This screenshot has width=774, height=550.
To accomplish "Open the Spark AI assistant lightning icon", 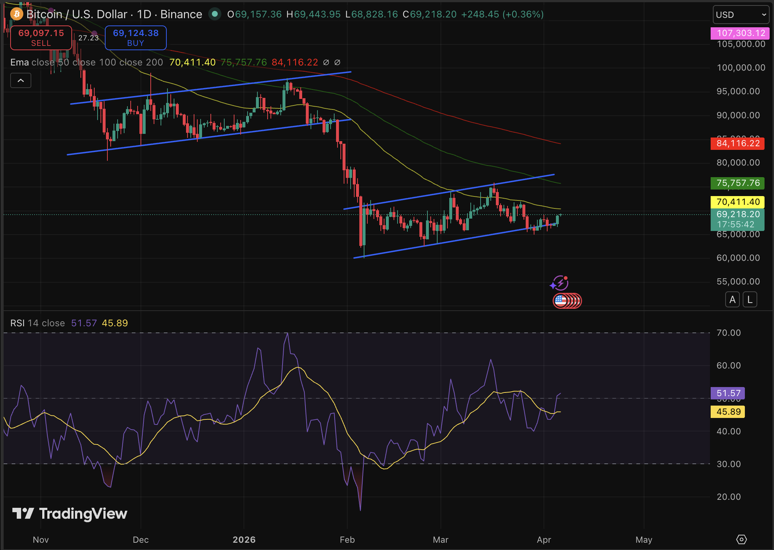I will [560, 283].
